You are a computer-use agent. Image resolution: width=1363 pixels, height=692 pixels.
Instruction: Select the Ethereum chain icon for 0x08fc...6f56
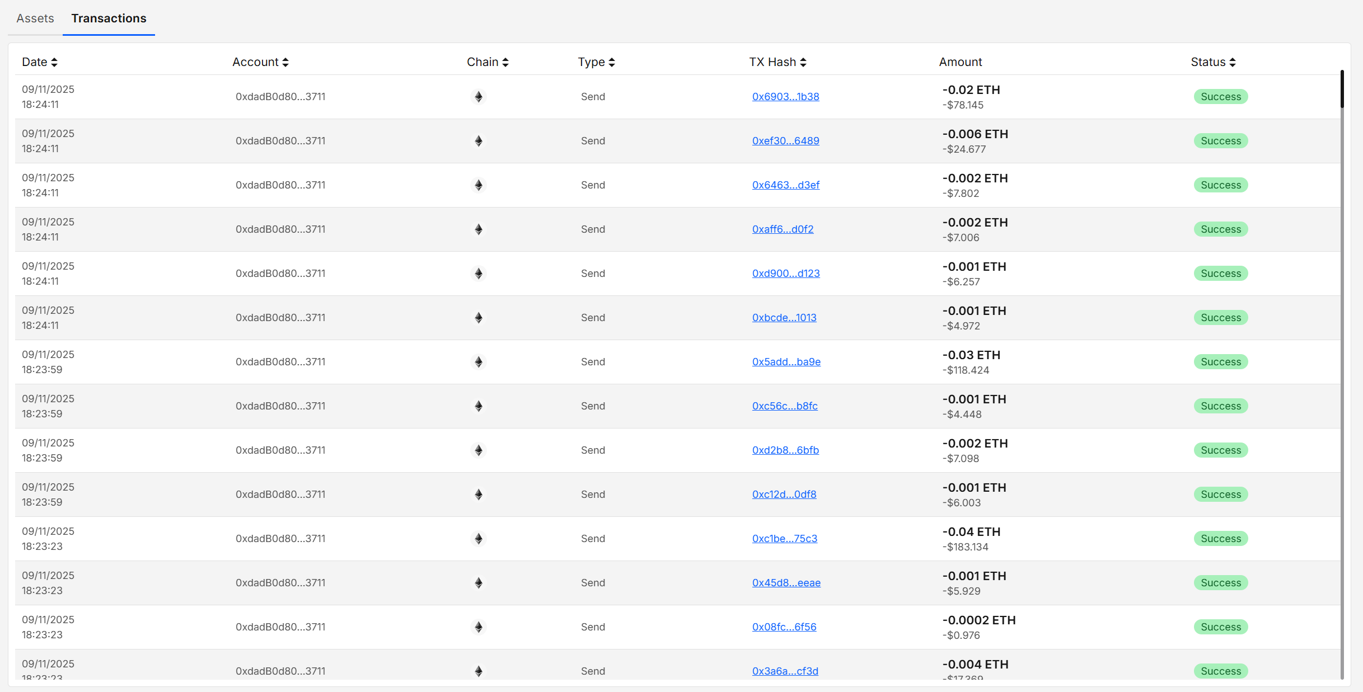click(x=478, y=627)
